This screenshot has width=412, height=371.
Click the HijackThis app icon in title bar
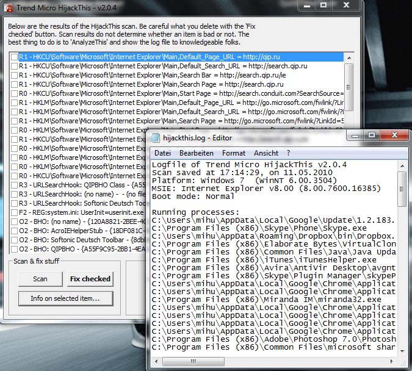coord(9,8)
